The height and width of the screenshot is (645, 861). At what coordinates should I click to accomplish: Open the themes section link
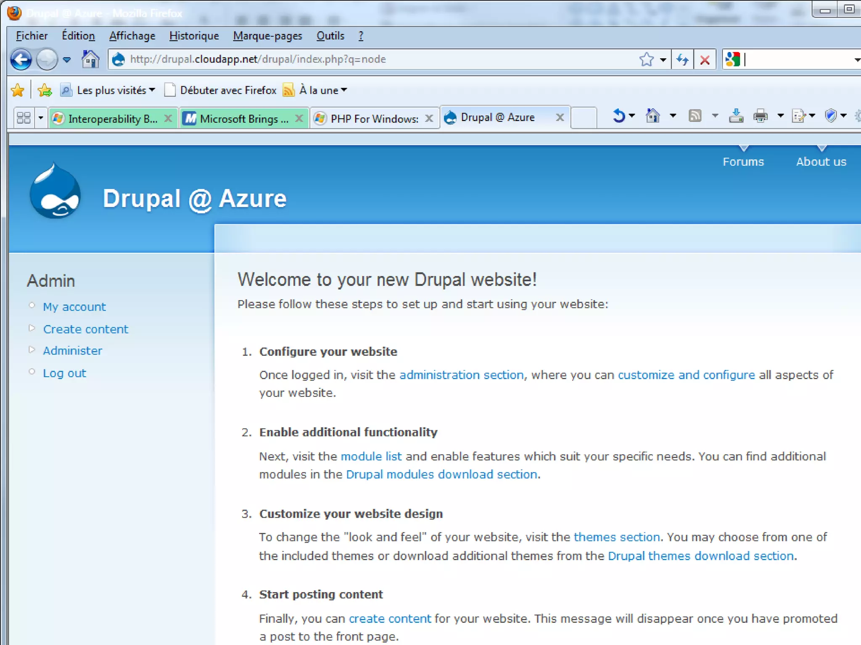click(x=617, y=537)
